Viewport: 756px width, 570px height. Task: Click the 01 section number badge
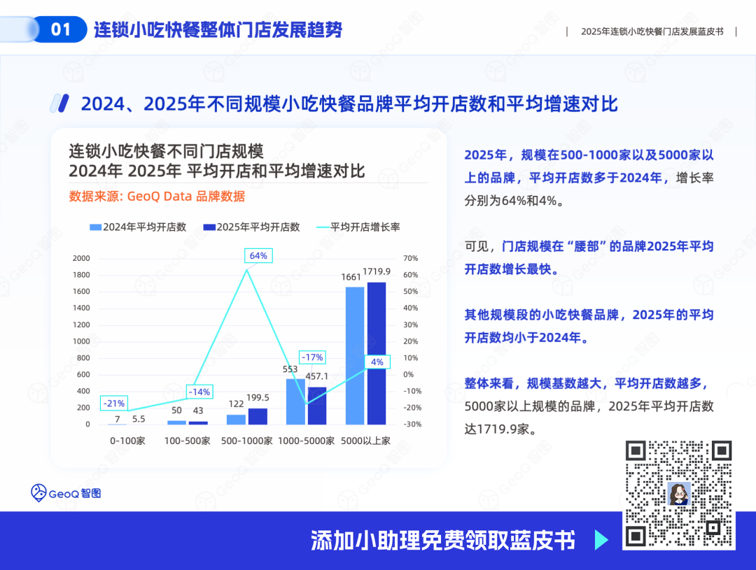click(x=61, y=29)
